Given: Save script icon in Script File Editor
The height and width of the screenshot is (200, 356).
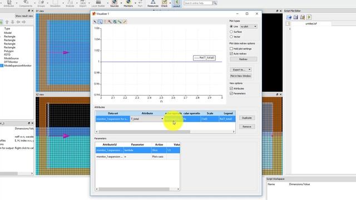Looking at the screenshot, I should coord(295,17).
